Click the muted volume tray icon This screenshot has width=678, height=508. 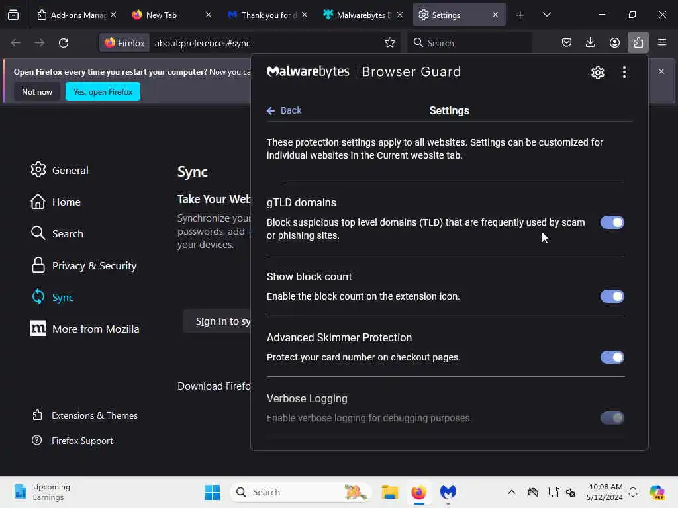(570, 492)
